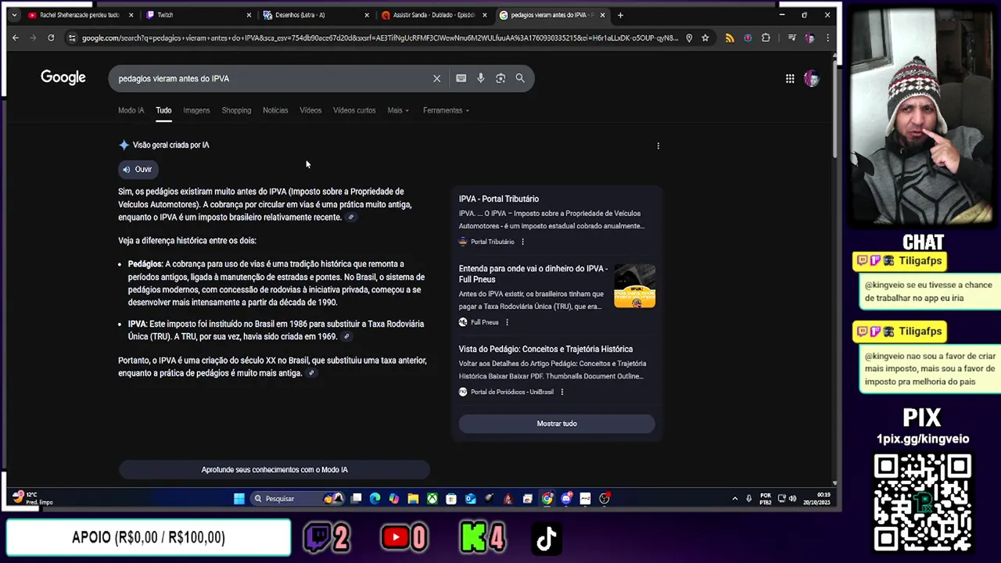Screen dimensions: 1001x563
Task: Click the Mostrar tudo button
Action: tap(557, 423)
